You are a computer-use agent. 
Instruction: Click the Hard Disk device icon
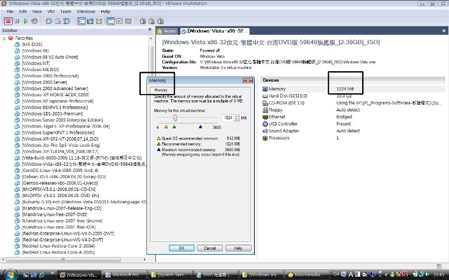coord(265,96)
